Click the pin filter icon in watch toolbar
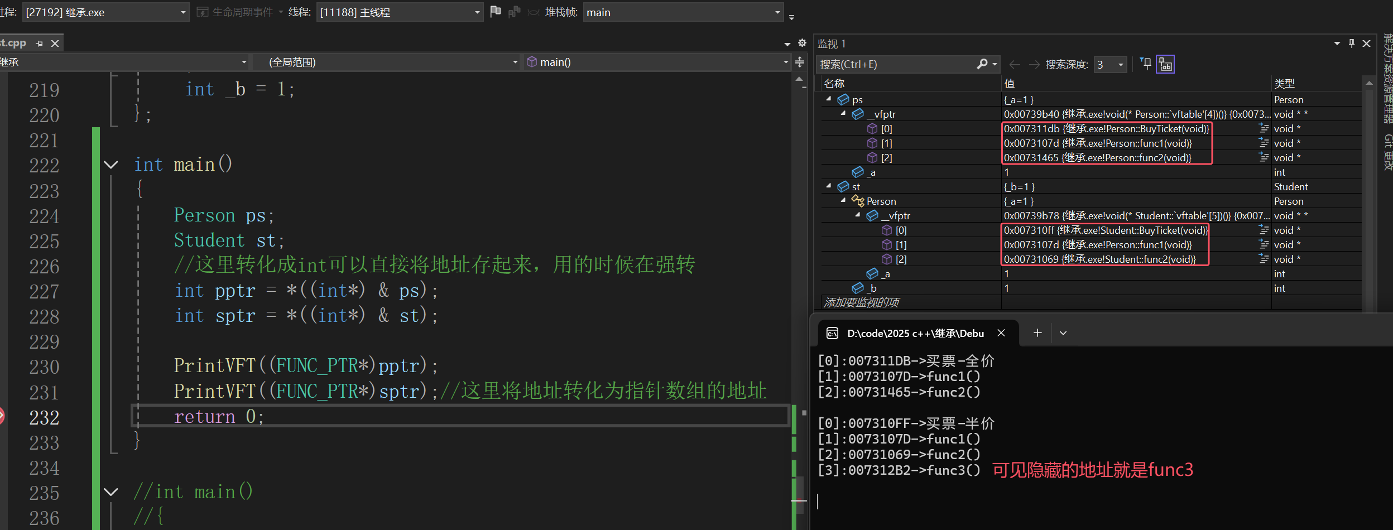Screen dimensions: 1393x530 tap(1146, 64)
